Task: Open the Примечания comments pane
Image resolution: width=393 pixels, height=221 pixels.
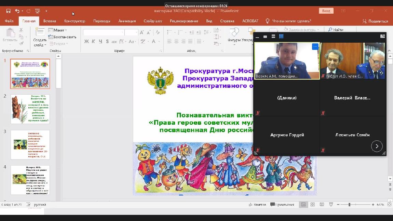Action: coord(282,205)
